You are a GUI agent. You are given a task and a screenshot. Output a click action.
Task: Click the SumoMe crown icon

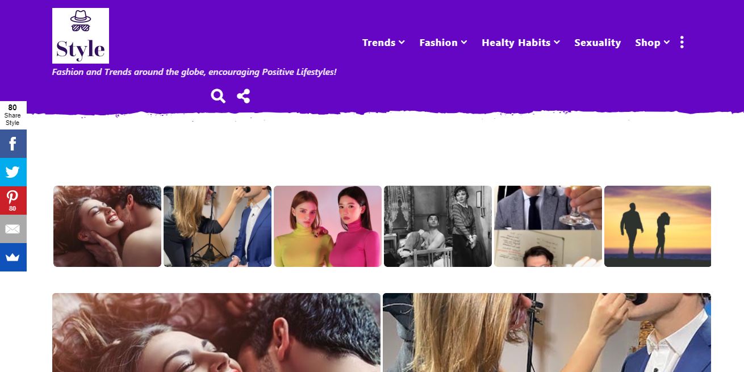(x=13, y=257)
